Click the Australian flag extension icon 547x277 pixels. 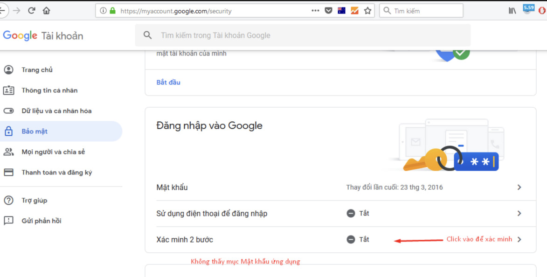point(341,11)
